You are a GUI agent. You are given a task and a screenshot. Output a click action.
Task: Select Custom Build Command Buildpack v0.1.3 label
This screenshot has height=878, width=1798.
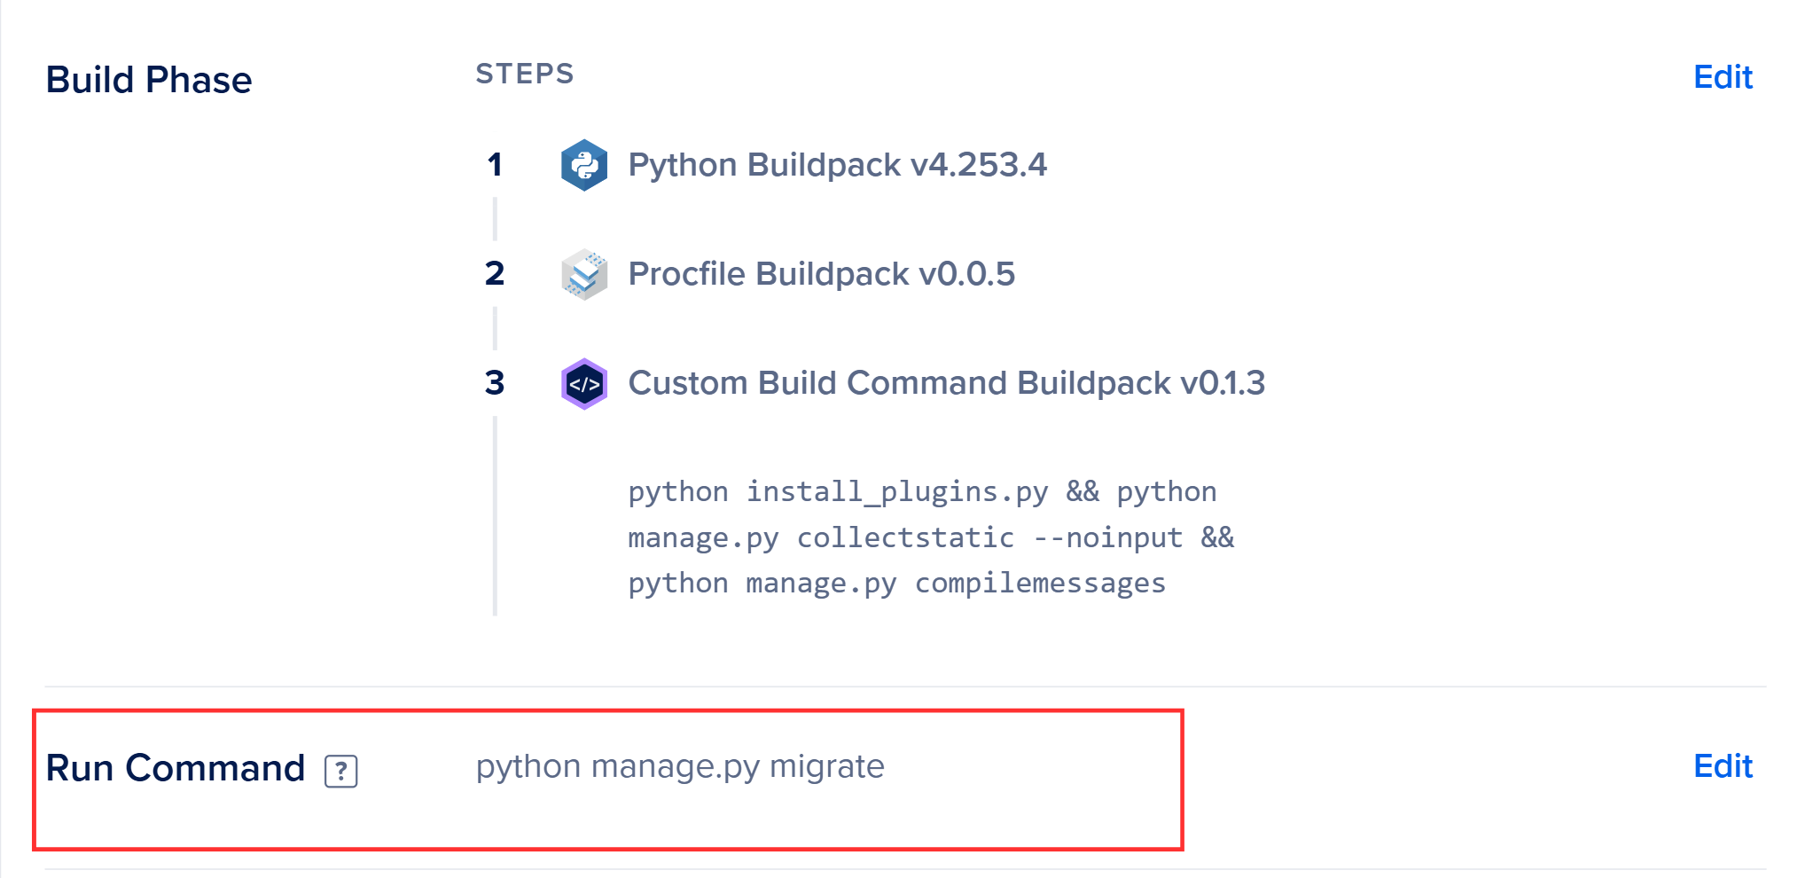tap(946, 383)
